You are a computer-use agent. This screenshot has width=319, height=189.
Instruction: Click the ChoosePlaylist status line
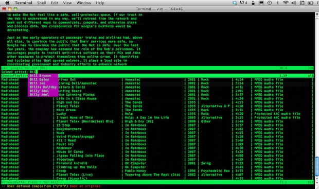pos(157,76)
